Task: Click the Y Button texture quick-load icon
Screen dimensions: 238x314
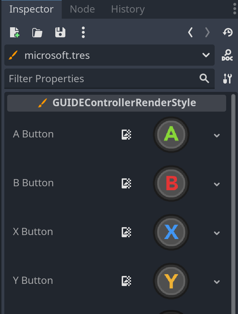Action: tap(126, 281)
